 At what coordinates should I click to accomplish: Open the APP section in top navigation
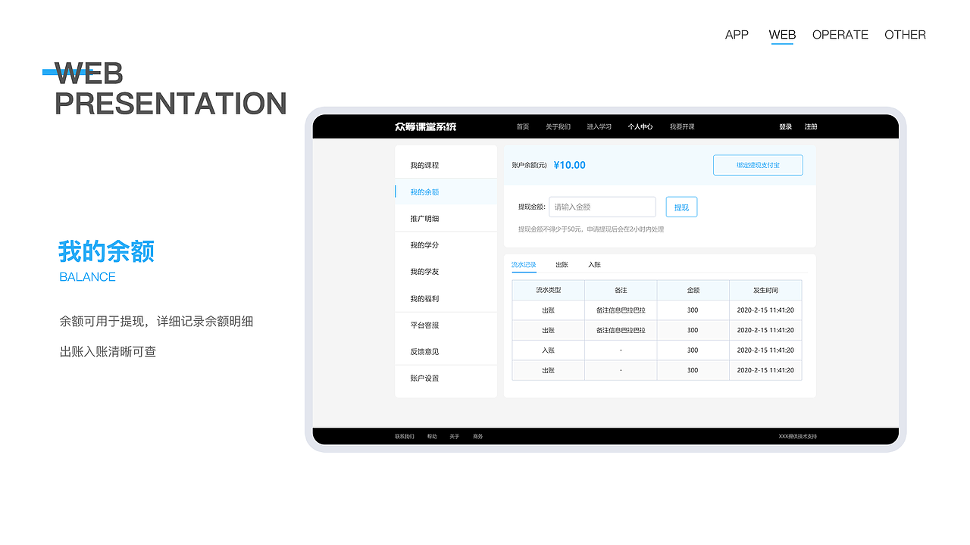click(737, 35)
